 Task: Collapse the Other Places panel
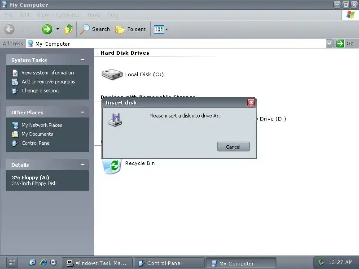(x=83, y=113)
